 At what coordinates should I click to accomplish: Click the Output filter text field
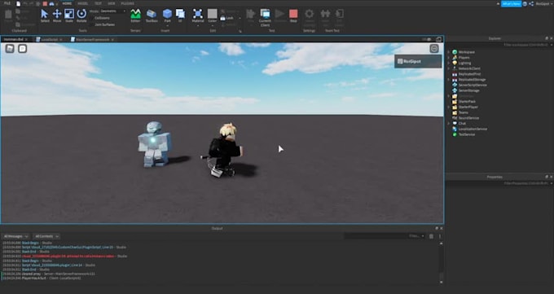click(385, 236)
